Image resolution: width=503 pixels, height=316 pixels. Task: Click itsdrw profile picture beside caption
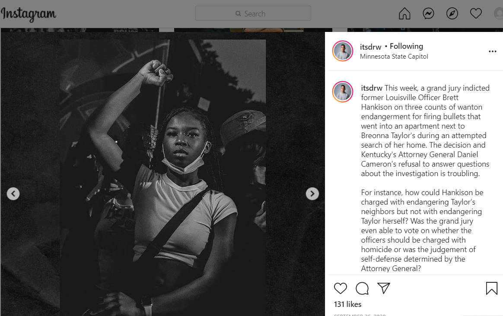click(x=343, y=92)
